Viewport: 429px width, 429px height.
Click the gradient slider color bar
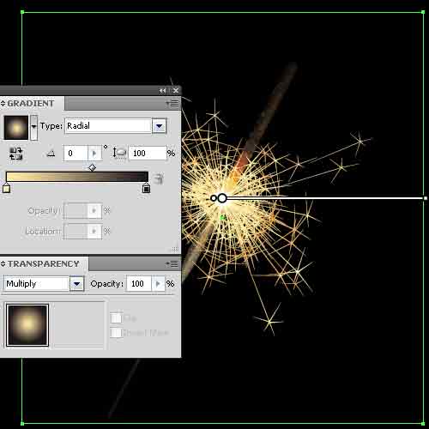coord(77,177)
